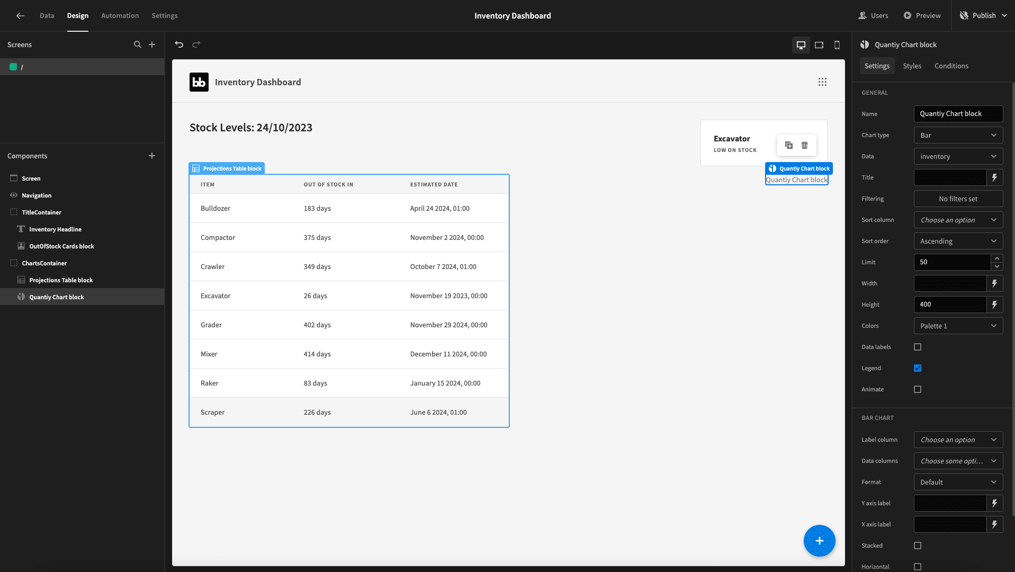Click the component Name input field
This screenshot has width=1015, height=572.
[958, 114]
